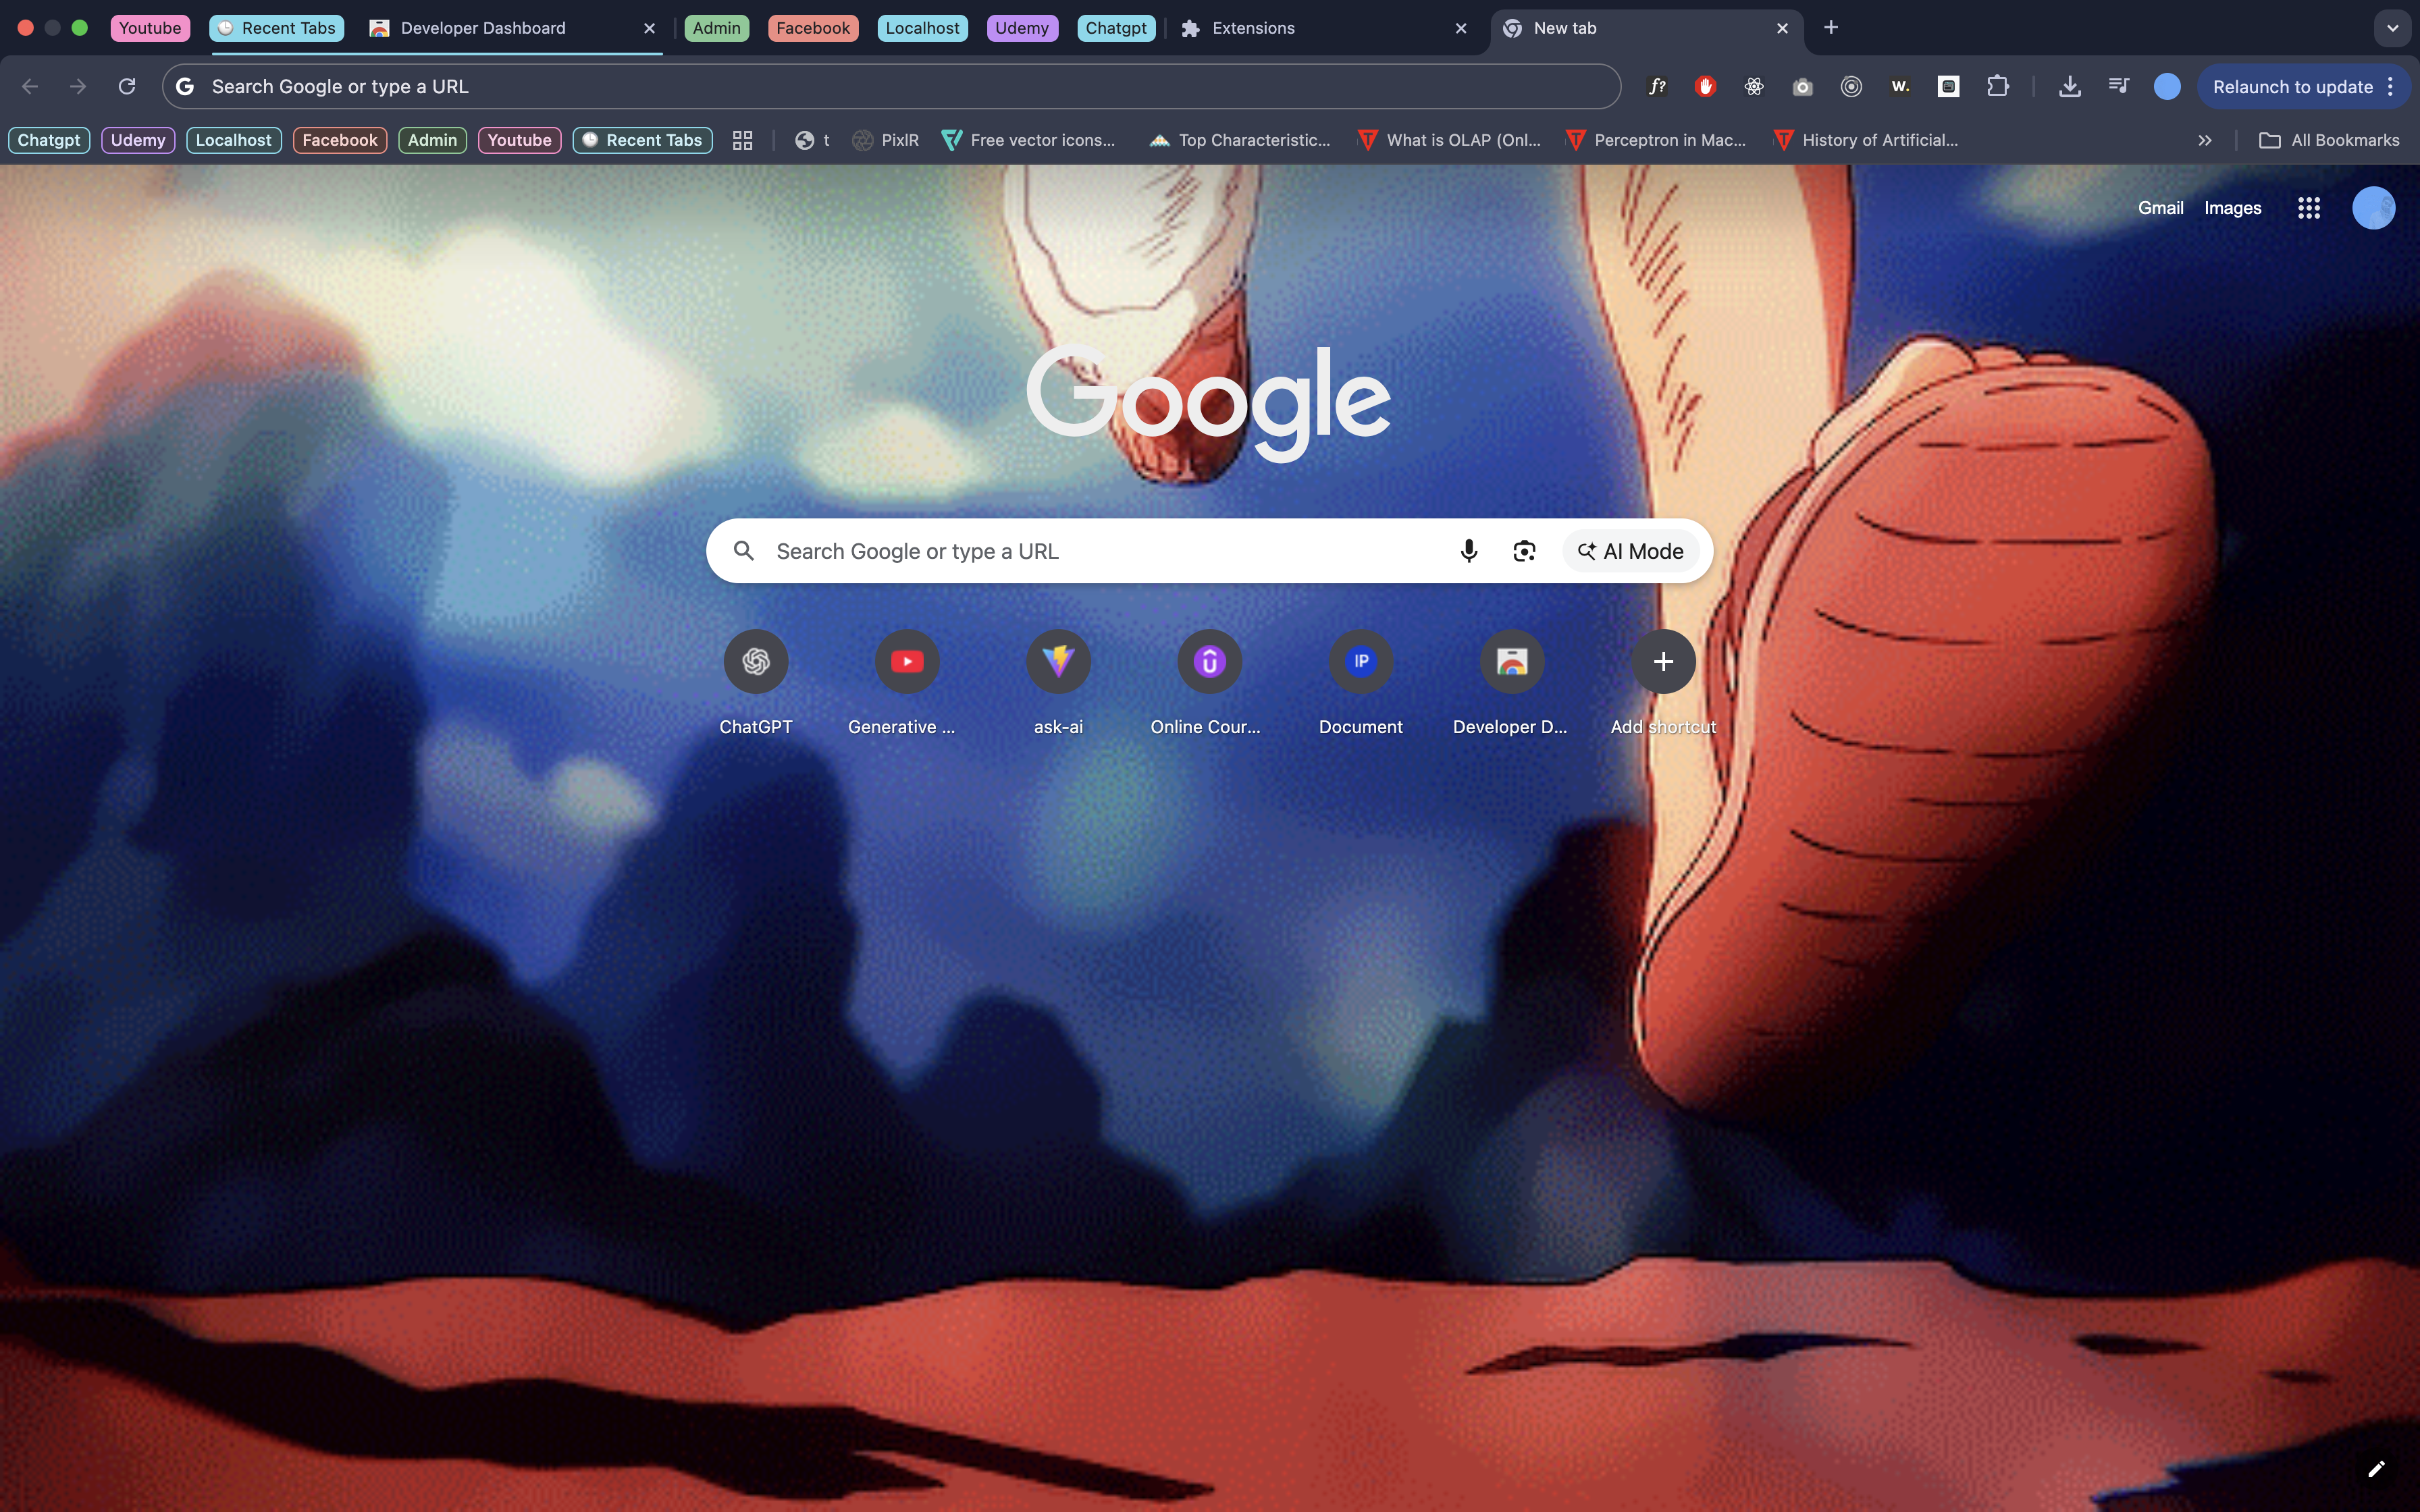
Task: Click the center Google search box
Action: pyautogui.click(x=1100, y=551)
